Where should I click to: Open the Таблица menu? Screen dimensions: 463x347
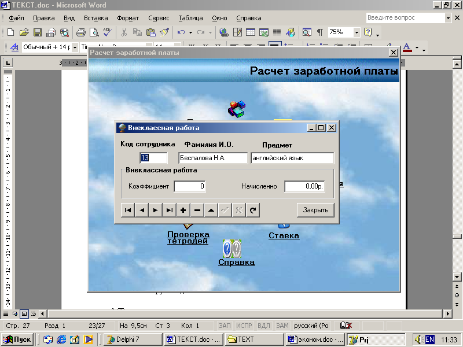[x=190, y=18]
